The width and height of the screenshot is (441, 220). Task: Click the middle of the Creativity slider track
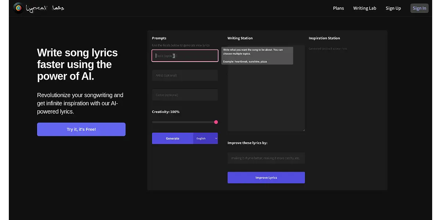tap(184, 122)
